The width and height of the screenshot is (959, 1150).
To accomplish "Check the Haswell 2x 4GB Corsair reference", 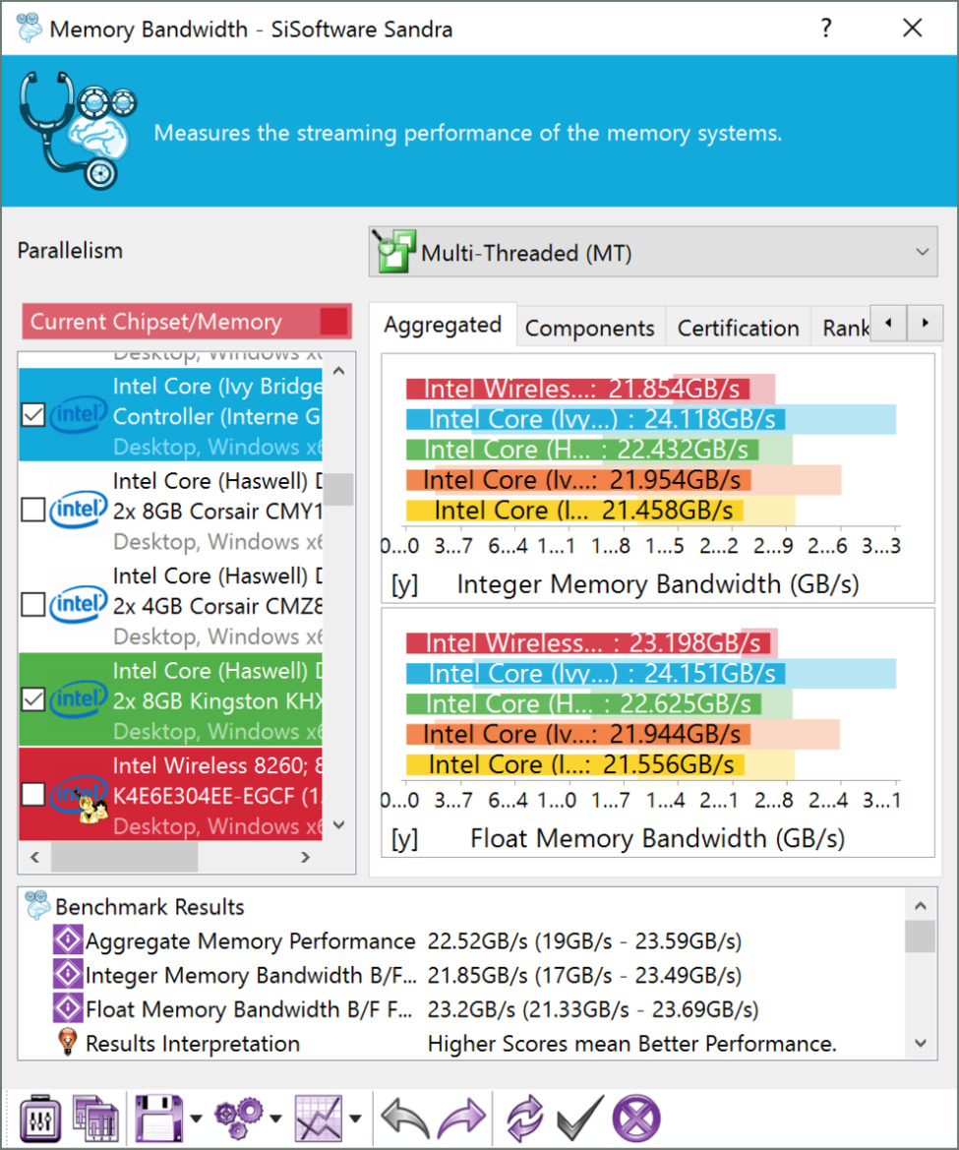I will coord(33,604).
